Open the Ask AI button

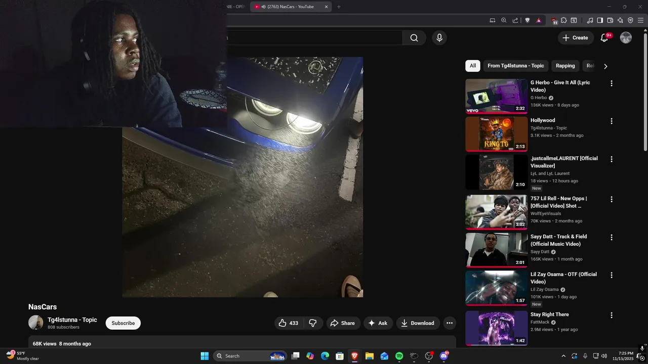(x=378, y=323)
